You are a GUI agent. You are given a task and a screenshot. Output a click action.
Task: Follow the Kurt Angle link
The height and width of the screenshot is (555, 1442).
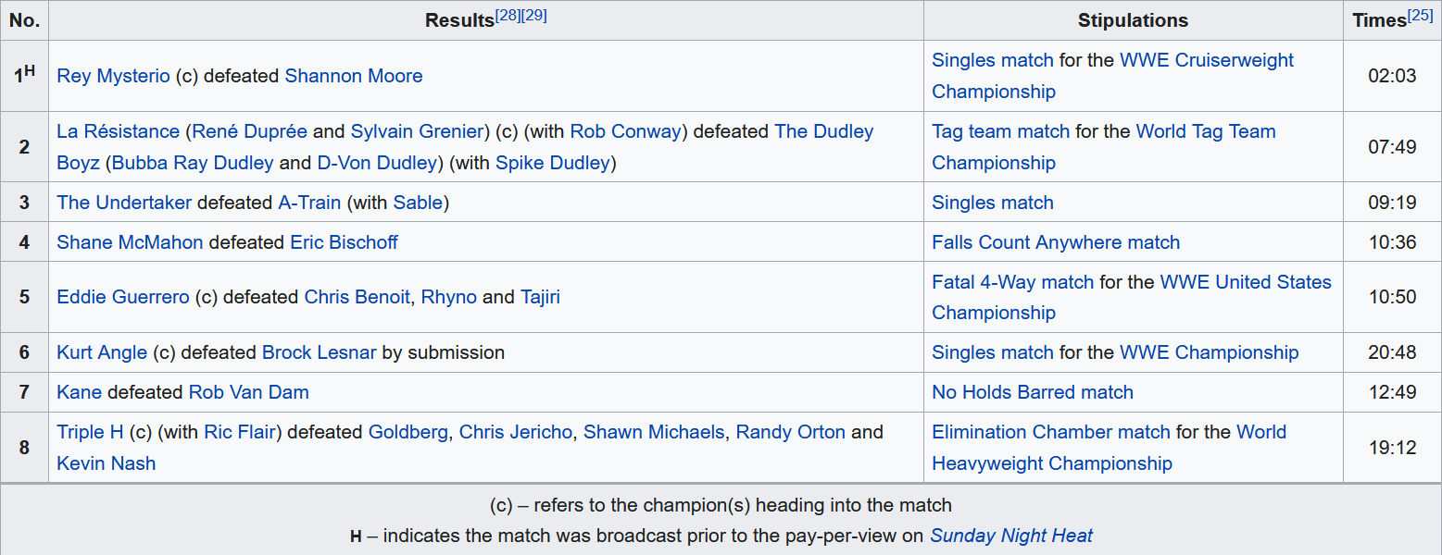[102, 352]
